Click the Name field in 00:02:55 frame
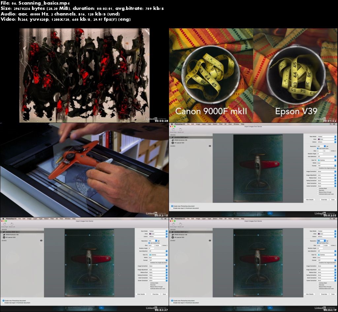Viewport: 338px width, 312px height. point(327,163)
